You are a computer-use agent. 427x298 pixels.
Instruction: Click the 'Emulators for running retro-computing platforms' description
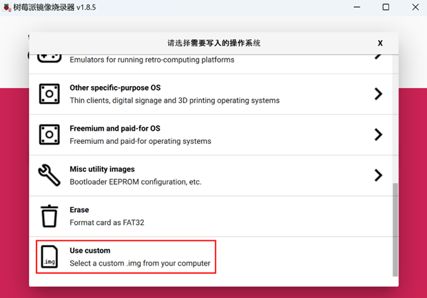tap(152, 60)
